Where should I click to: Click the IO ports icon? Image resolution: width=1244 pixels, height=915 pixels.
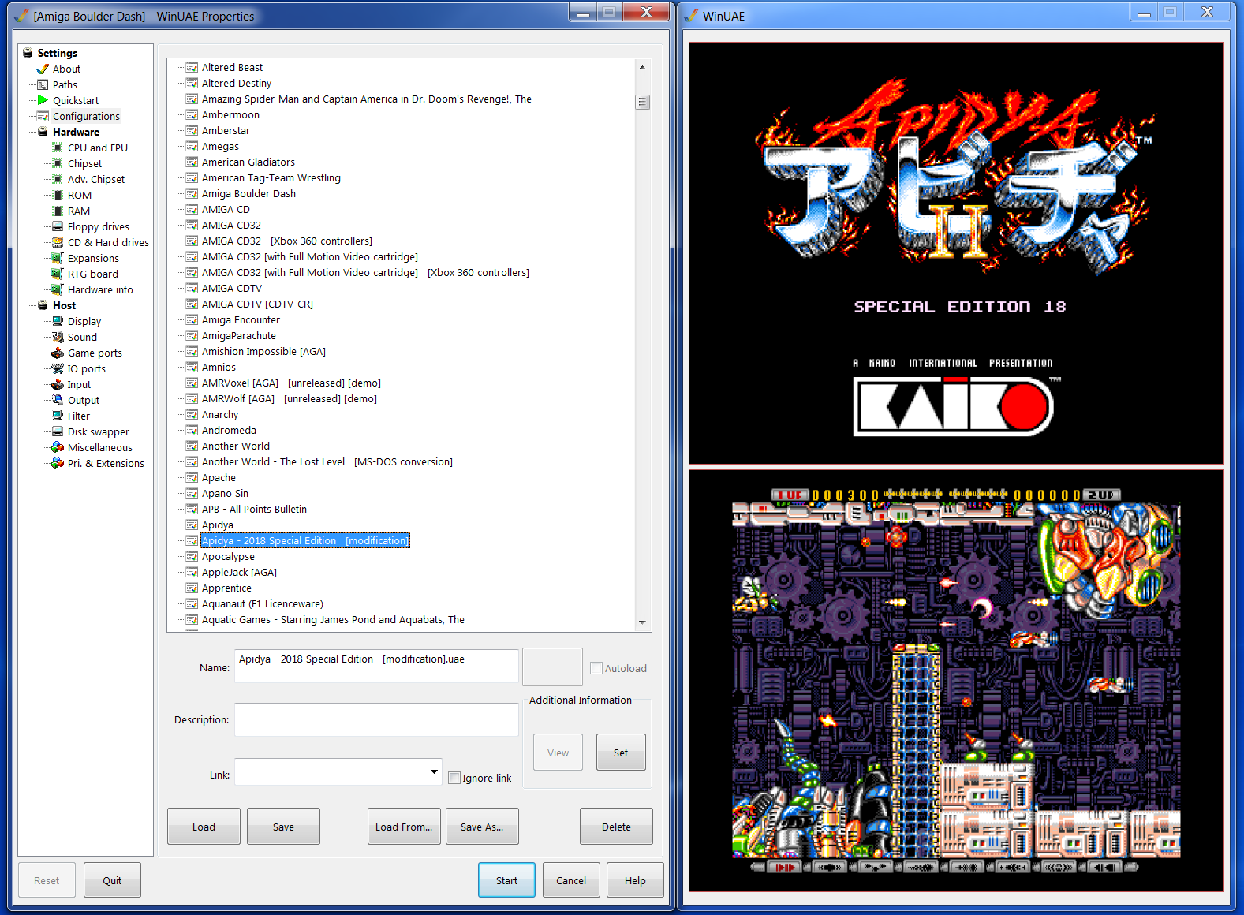tap(58, 368)
